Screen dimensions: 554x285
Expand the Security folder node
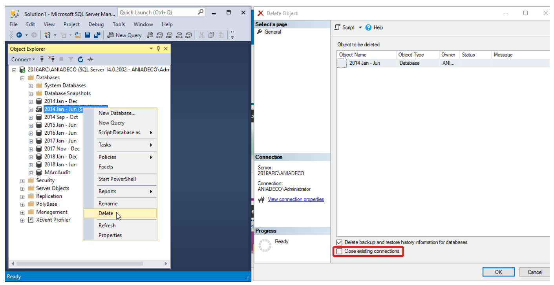point(22,181)
